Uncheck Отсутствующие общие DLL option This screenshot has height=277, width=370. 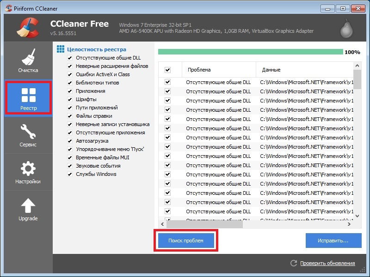(70, 58)
